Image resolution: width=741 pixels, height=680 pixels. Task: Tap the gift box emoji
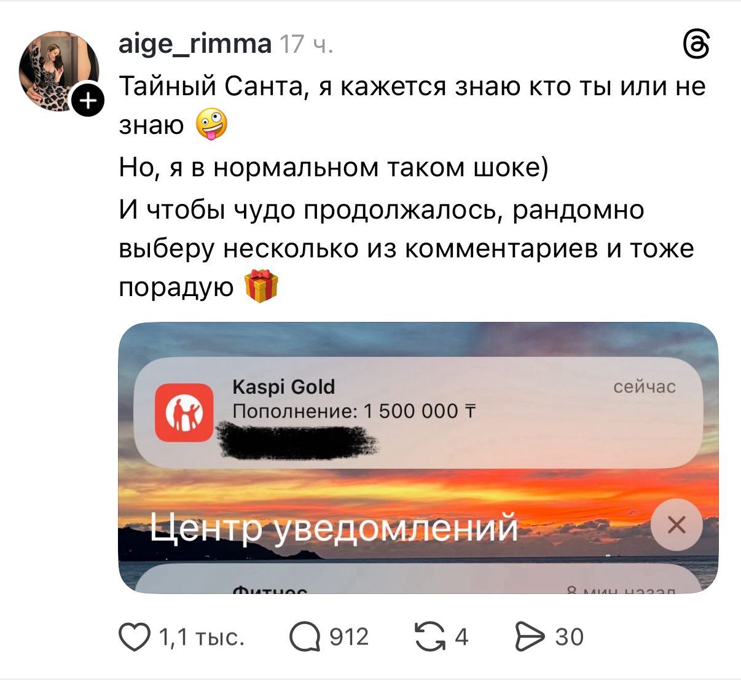261,286
